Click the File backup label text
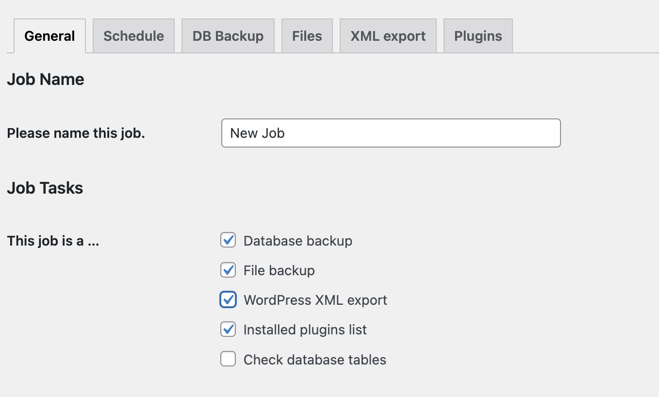This screenshot has height=397, width=659. pos(279,270)
